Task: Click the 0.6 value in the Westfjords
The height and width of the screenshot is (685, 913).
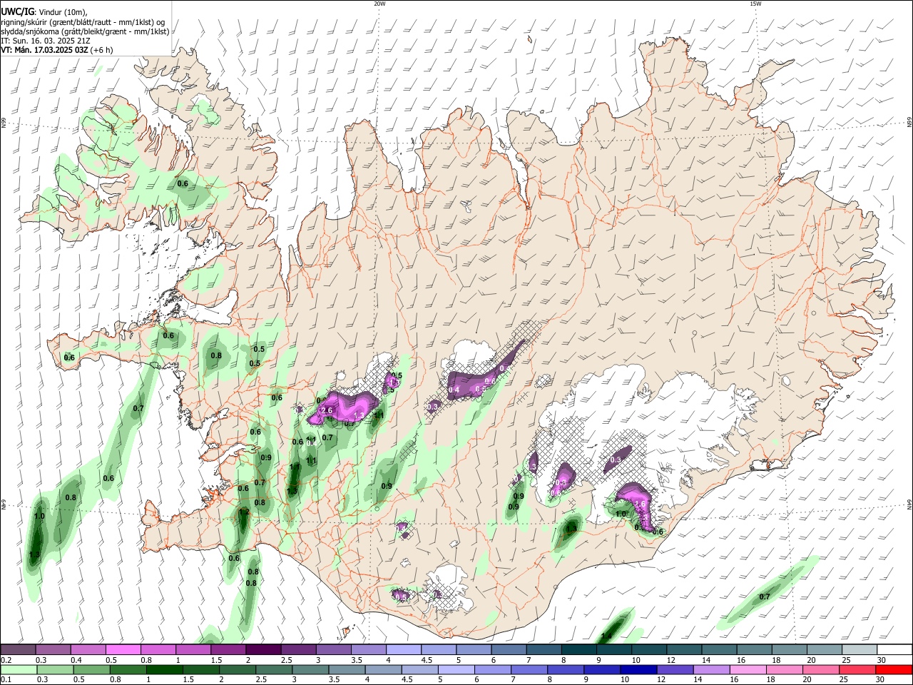Action: (183, 183)
